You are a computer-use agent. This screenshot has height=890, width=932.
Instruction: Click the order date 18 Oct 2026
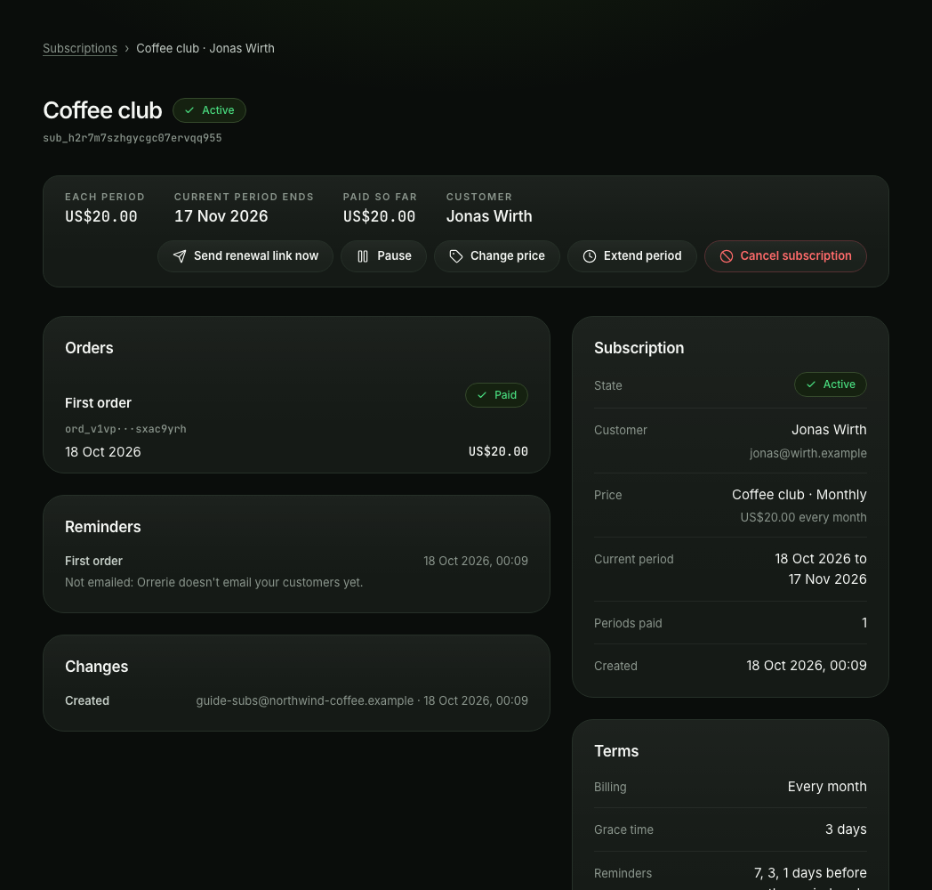(103, 452)
